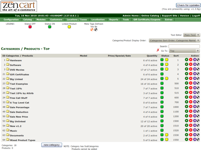Click the move icon for DVD Movies

[194, 69]
